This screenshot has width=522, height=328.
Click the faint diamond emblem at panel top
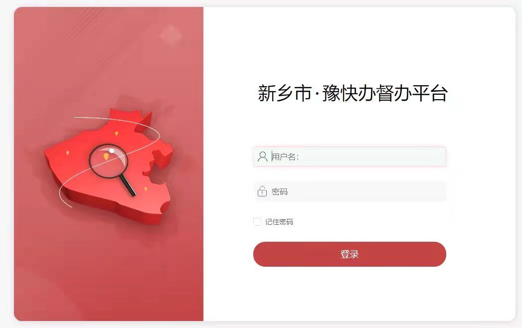click(x=171, y=35)
